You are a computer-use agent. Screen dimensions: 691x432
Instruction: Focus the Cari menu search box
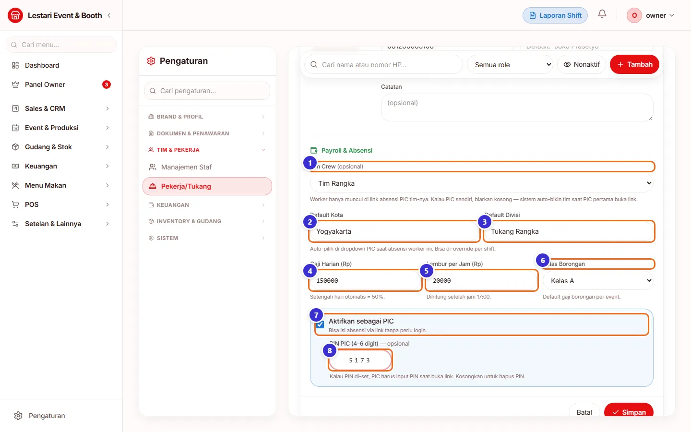click(61, 45)
